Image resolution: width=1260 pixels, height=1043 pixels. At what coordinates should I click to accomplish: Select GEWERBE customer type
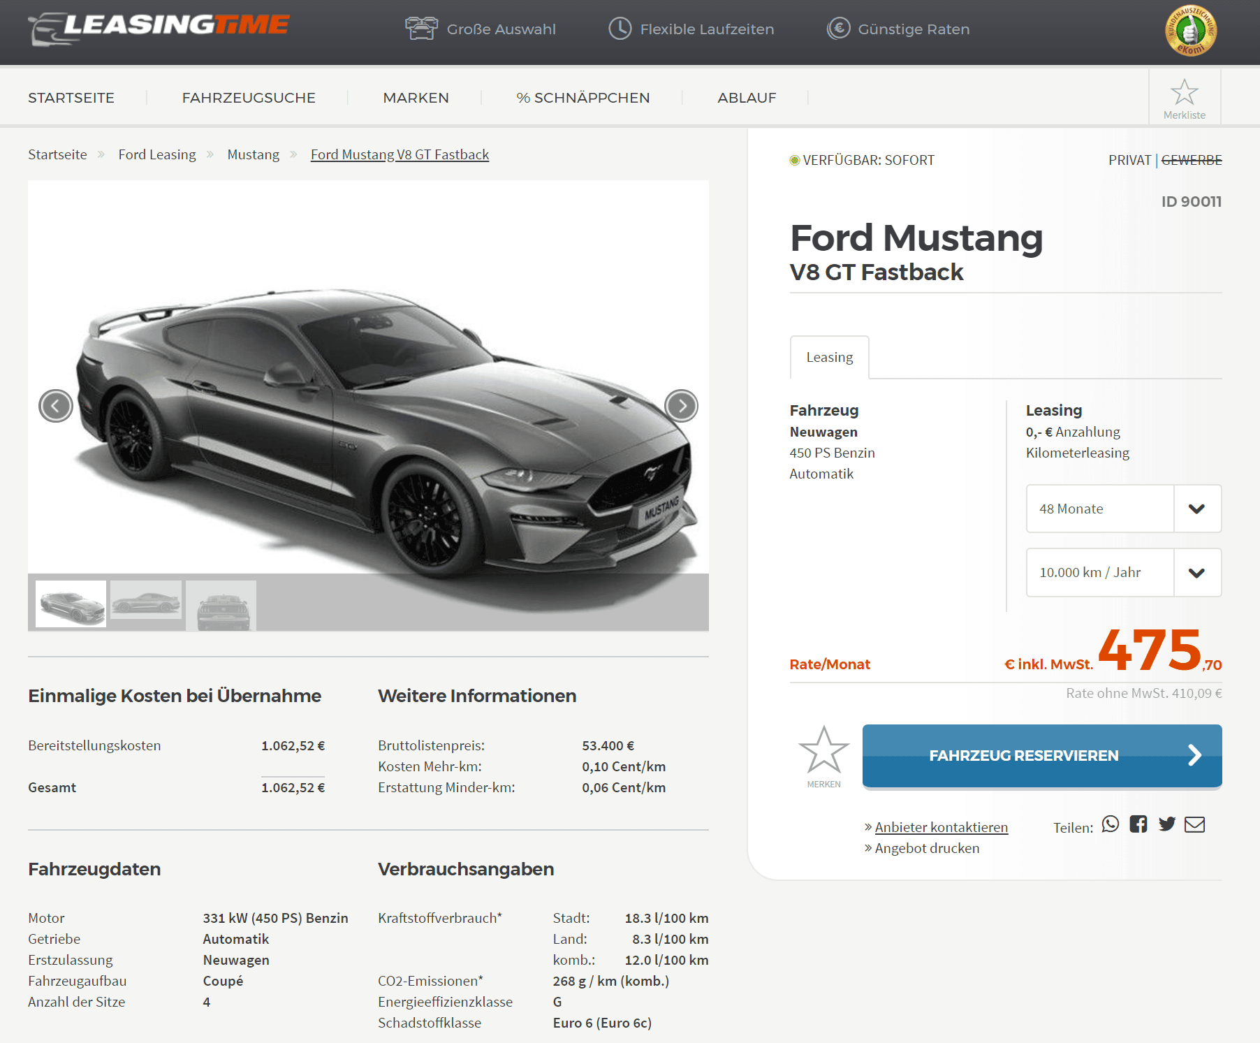tap(1192, 160)
